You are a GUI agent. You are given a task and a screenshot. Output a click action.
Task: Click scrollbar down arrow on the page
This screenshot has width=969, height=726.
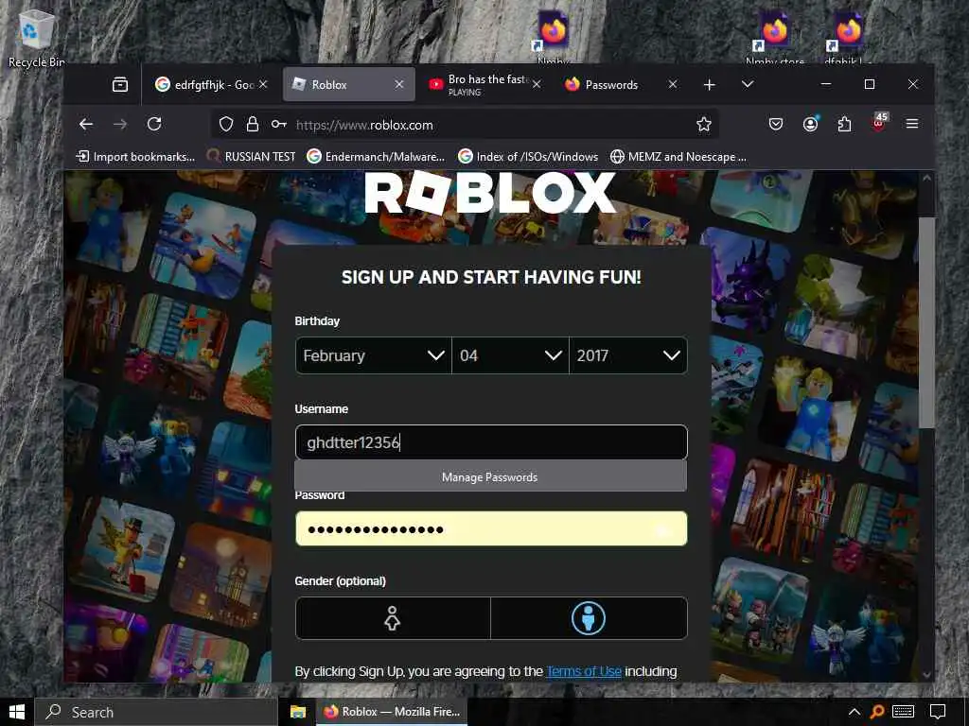[926, 675]
